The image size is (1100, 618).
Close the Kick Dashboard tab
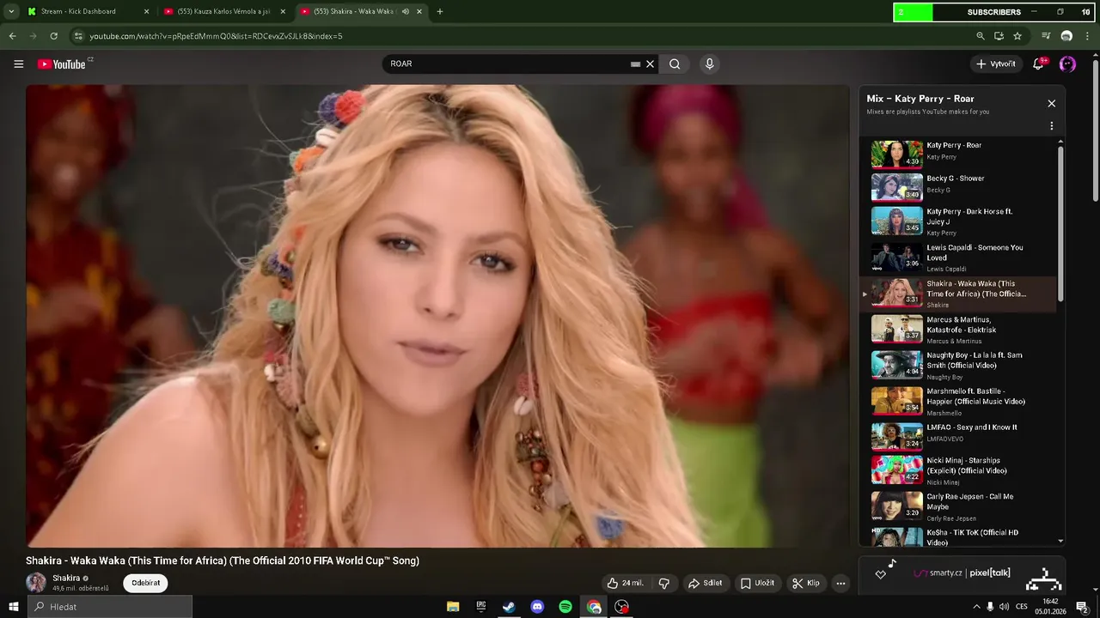click(146, 11)
